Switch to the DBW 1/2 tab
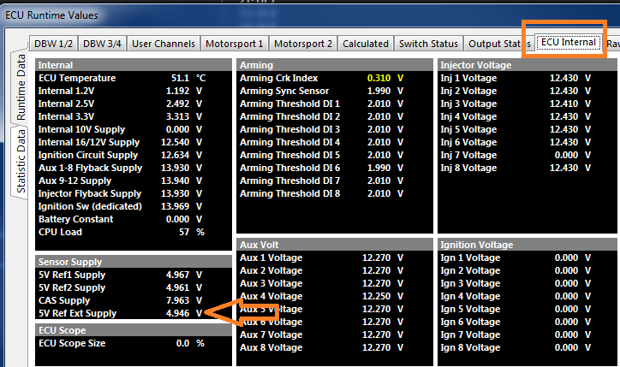Image resolution: width=620 pixels, height=367 pixels. coord(53,44)
